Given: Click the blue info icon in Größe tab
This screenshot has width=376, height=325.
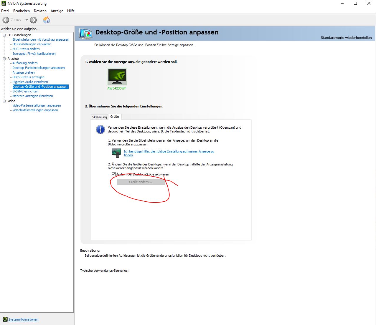Looking at the screenshot, I should click(100, 130).
